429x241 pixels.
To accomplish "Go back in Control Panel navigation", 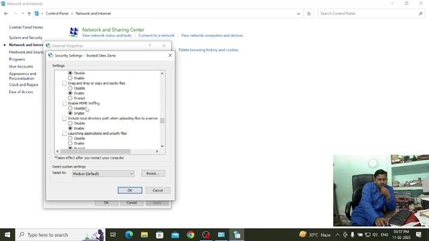I will 6,13.
